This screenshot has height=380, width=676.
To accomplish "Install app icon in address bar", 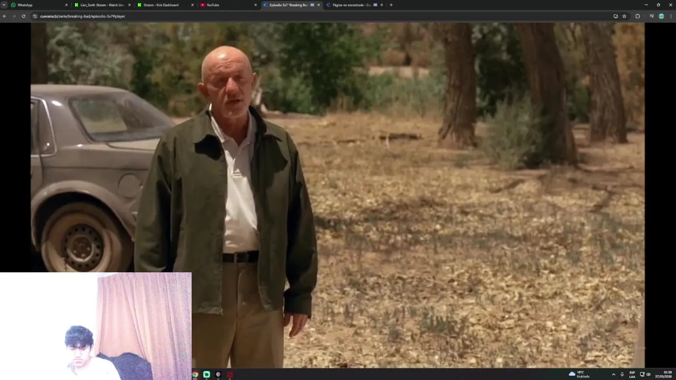I will (615, 16).
